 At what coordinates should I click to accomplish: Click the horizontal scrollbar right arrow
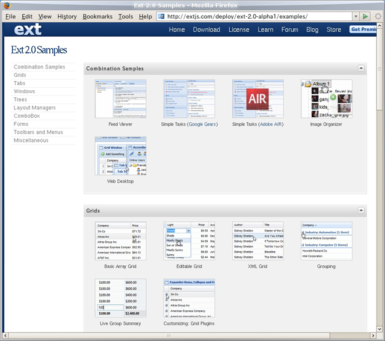[x=373, y=336]
